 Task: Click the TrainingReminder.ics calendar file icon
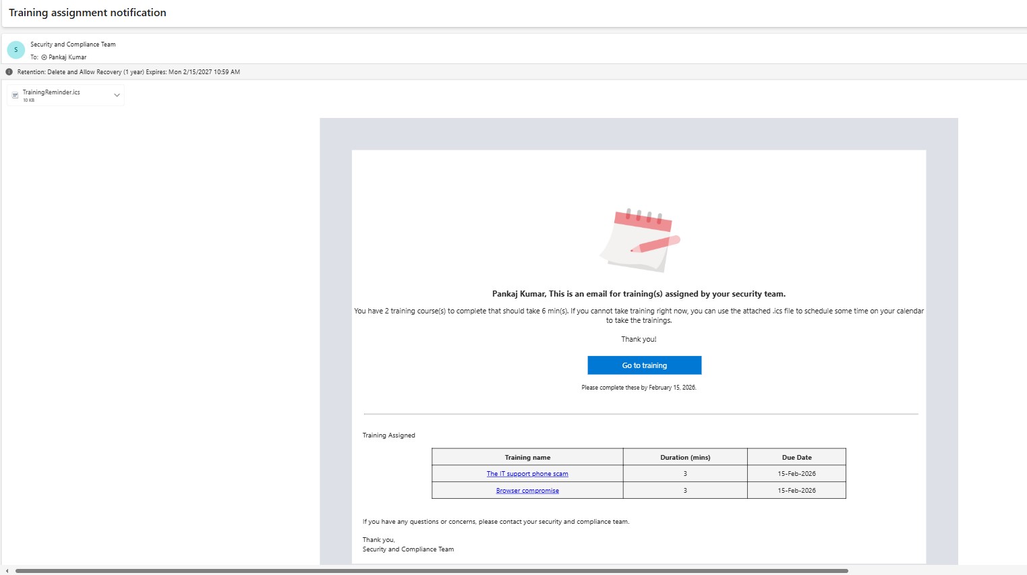click(16, 96)
